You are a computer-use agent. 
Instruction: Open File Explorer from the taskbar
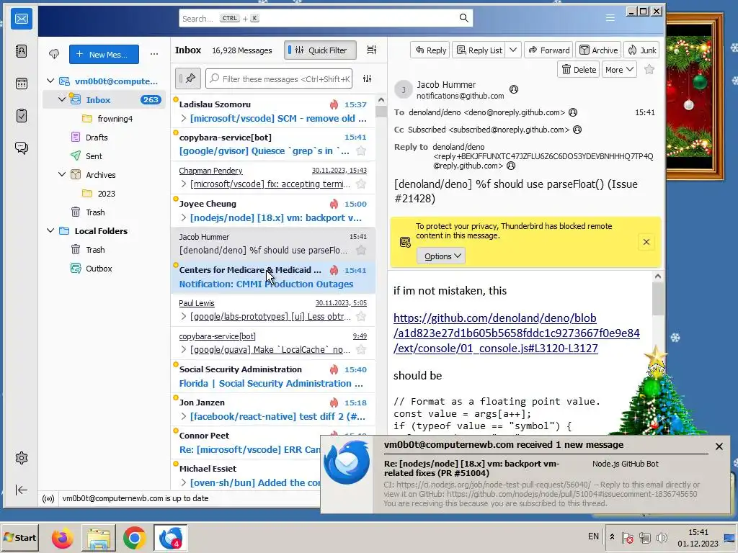[x=98, y=538]
